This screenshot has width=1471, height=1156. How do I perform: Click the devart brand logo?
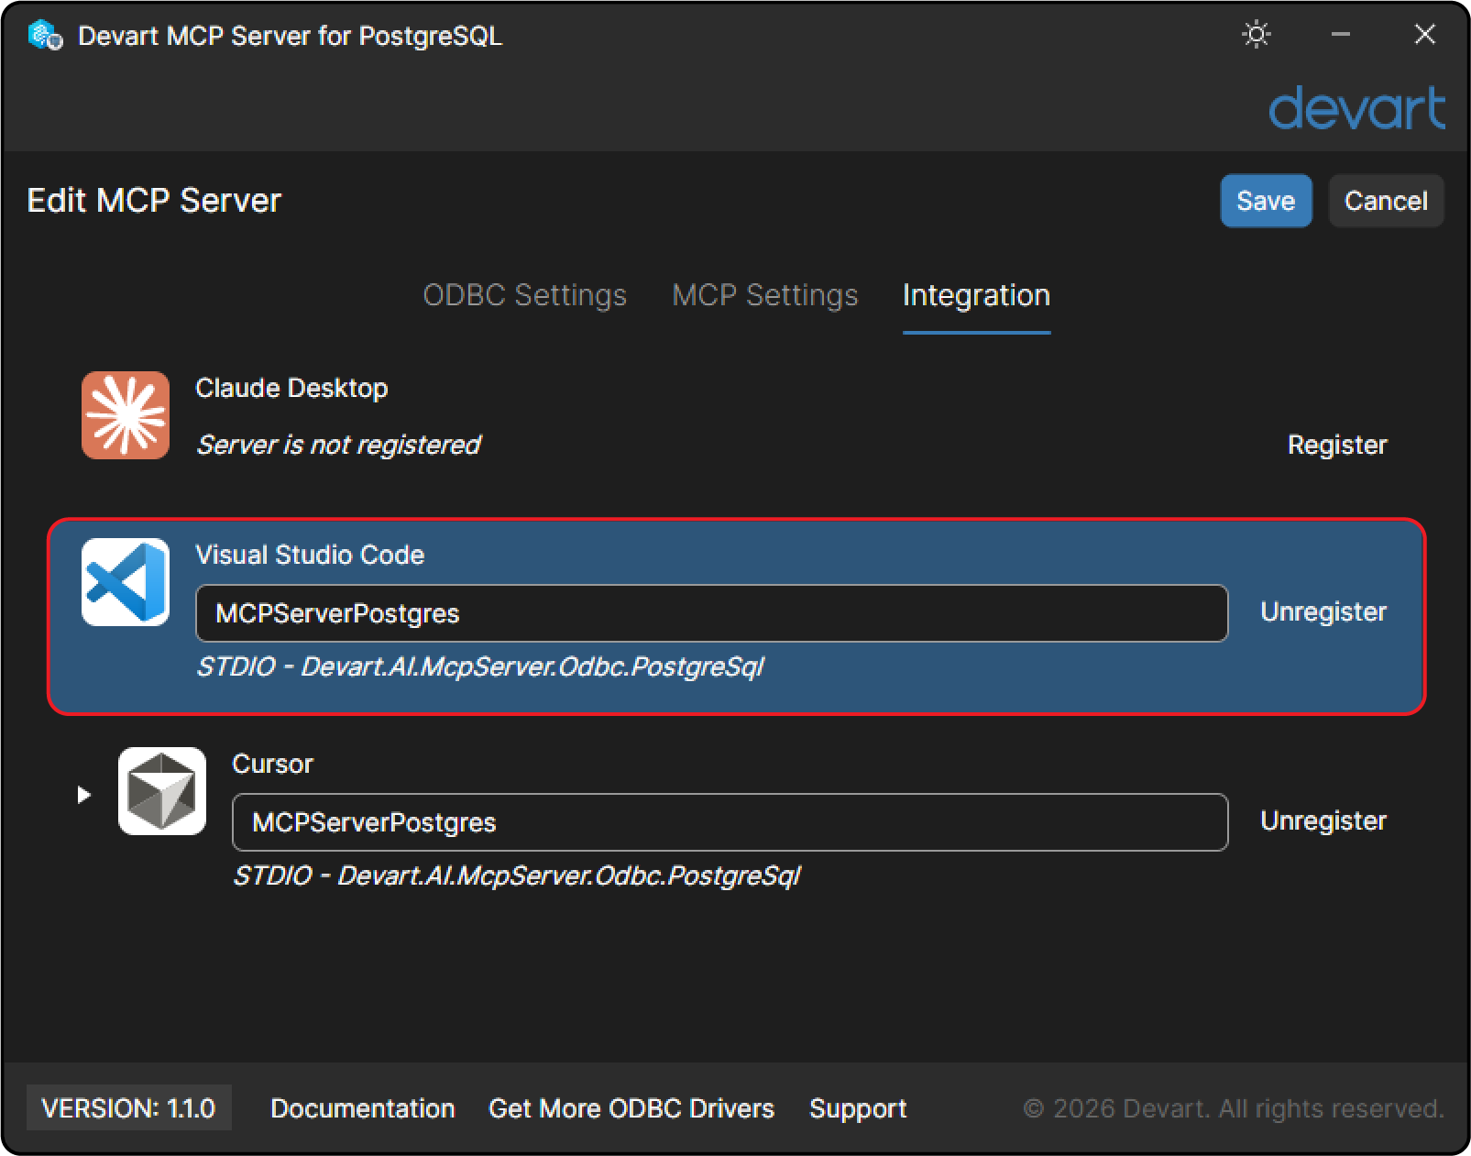point(1356,108)
